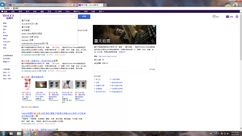Click the Yahoo! logo

click(8, 17)
